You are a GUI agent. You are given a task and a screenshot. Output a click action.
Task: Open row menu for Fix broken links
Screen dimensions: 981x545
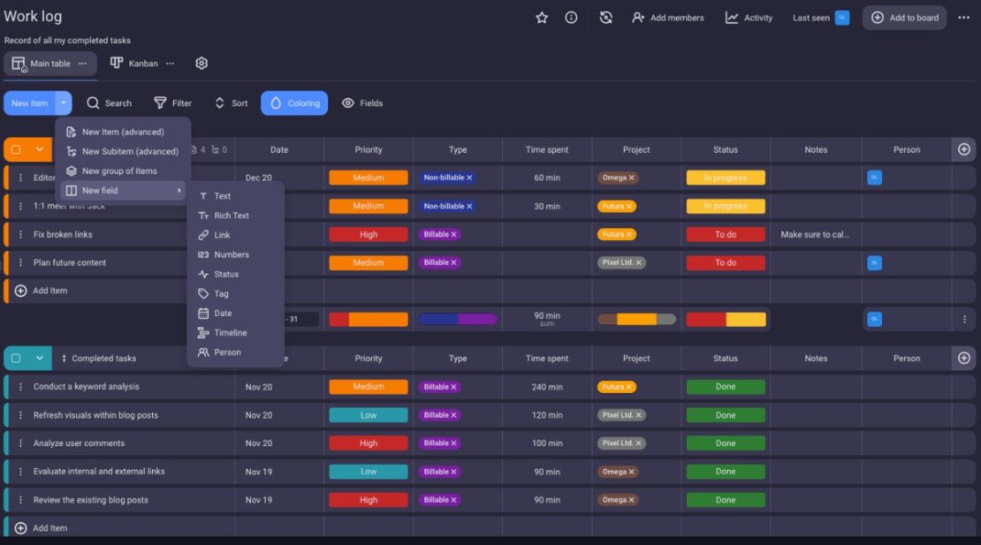[20, 234]
